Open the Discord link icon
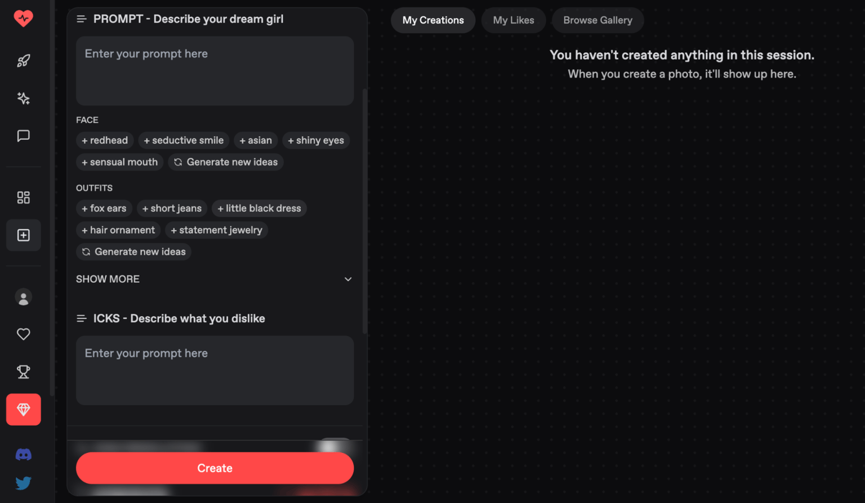The width and height of the screenshot is (865, 503). 23,455
